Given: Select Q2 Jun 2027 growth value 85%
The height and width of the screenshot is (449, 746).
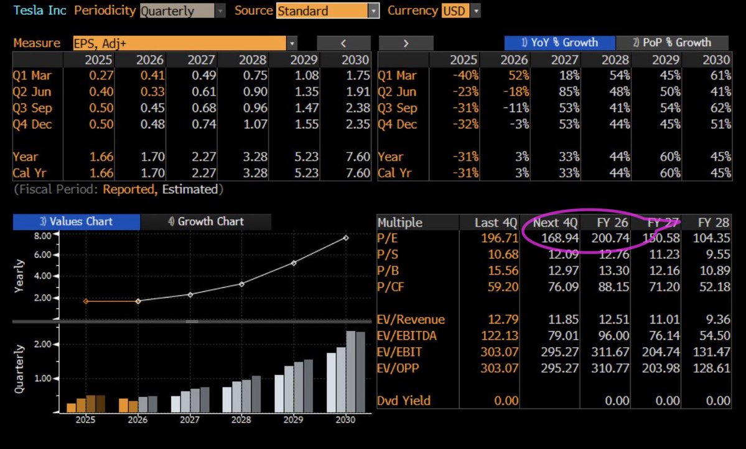Looking at the screenshot, I should tap(569, 92).
